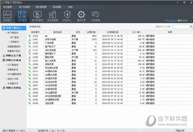Screen dimensions: 193x132
Task: Click timestamp 2015-06-11 23:43:43
Action: pos(112,43)
